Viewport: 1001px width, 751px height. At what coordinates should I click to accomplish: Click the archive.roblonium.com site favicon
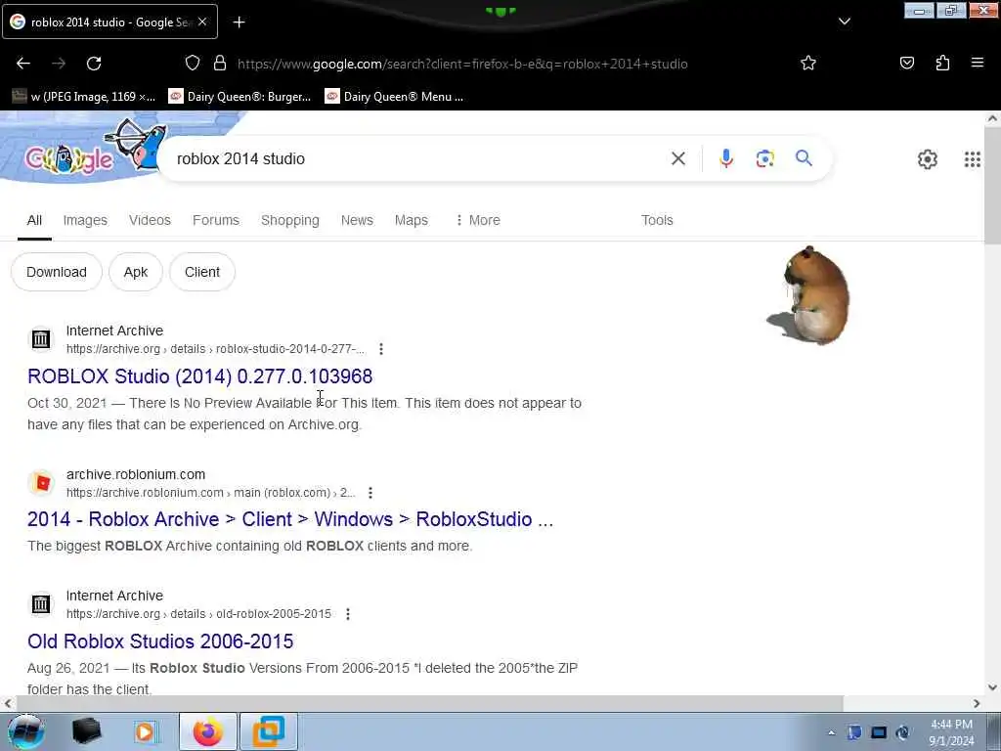click(41, 483)
